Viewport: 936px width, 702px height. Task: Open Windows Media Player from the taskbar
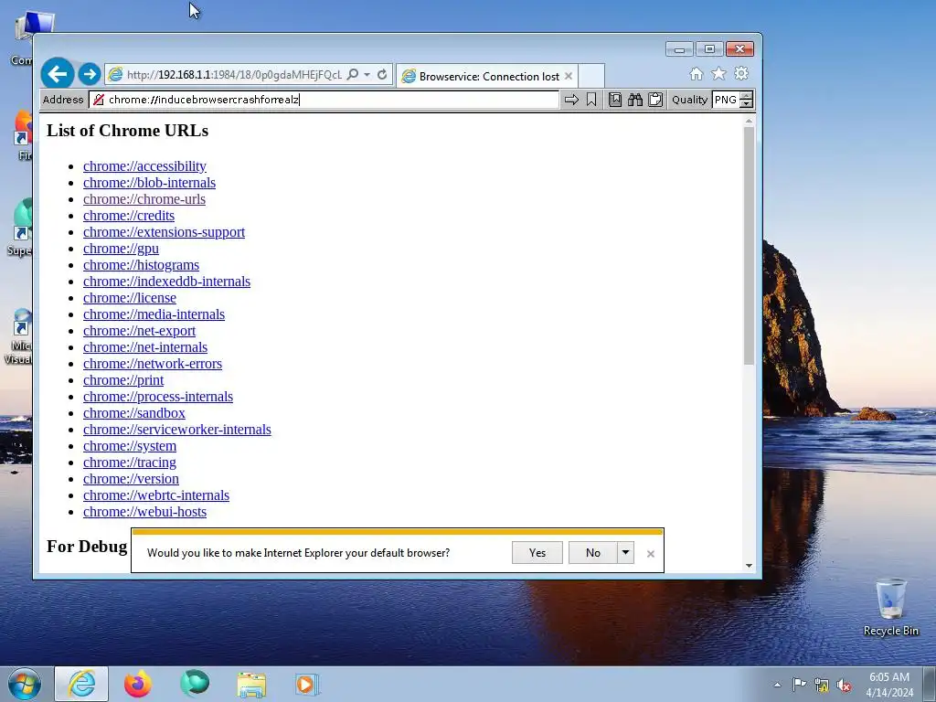pyautogui.click(x=307, y=684)
